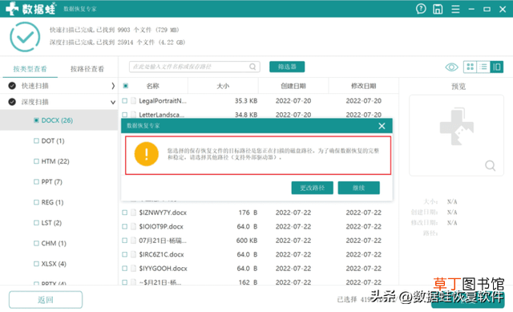
Task: Click 继续 in the dialog
Action: [358, 188]
